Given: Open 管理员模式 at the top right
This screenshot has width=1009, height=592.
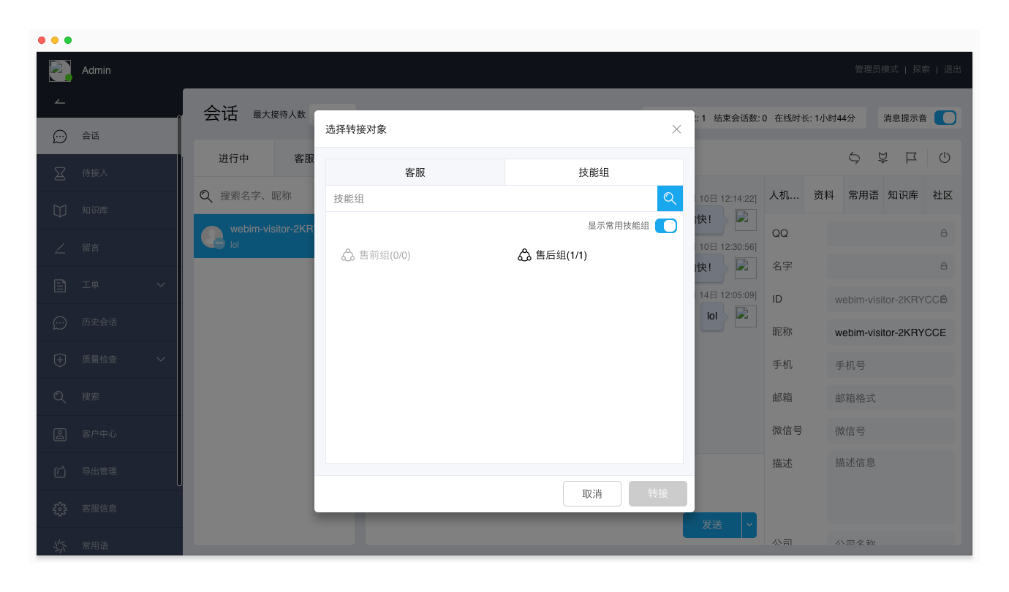Looking at the screenshot, I should (875, 69).
